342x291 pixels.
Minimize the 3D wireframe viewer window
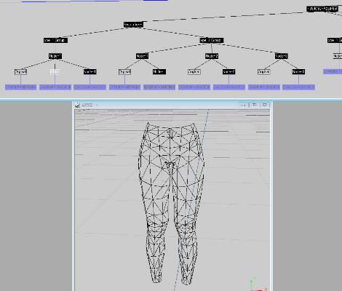244,105
